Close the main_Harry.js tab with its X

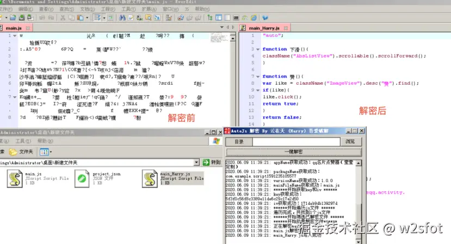[x=286, y=28]
